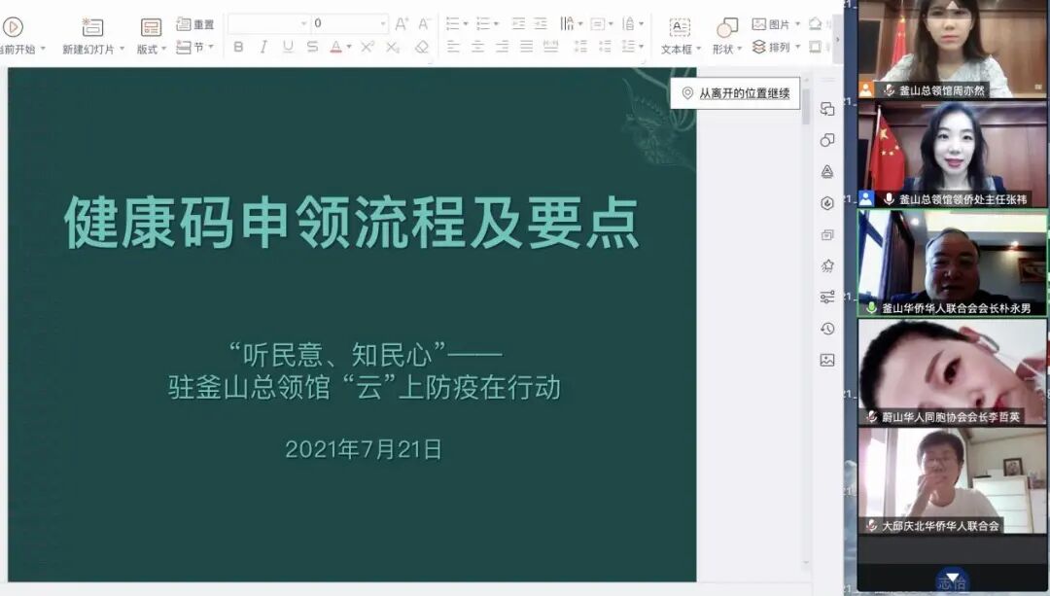Open the font color dropdown arrow
1050x596 pixels.
(x=349, y=47)
